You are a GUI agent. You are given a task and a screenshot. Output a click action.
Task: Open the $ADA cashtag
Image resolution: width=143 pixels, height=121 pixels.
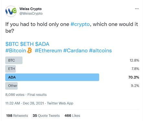[x=42, y=44]
